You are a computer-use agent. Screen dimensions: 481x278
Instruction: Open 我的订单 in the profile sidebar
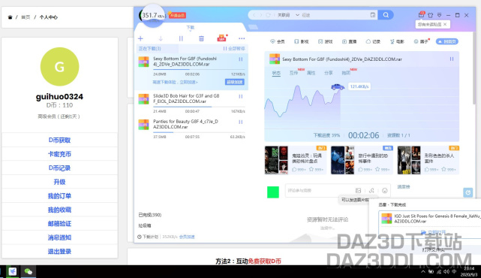click(59, 195)
